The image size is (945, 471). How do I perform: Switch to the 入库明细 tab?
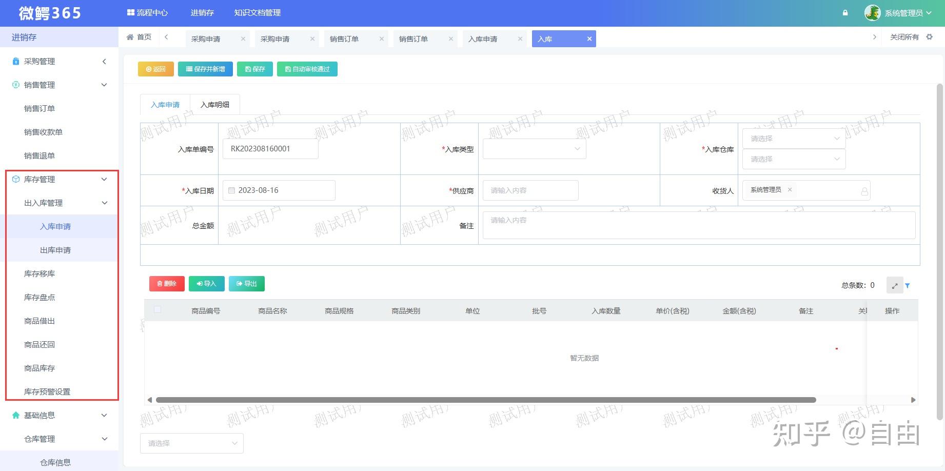pos(215,105)
